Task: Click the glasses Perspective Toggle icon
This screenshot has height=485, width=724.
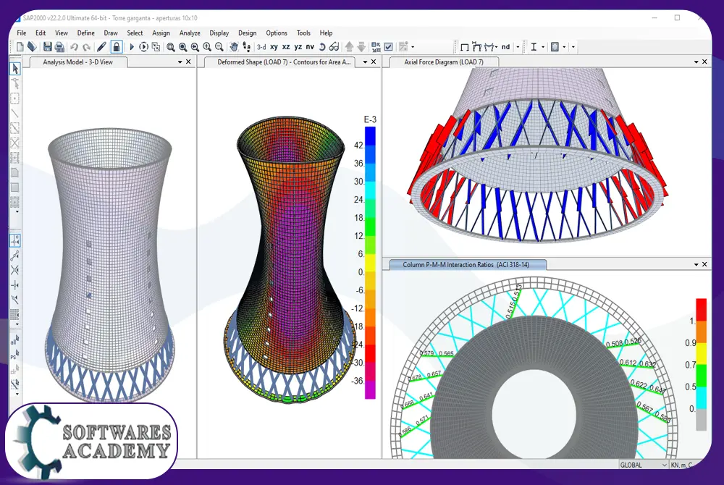Action: (334, 46)
